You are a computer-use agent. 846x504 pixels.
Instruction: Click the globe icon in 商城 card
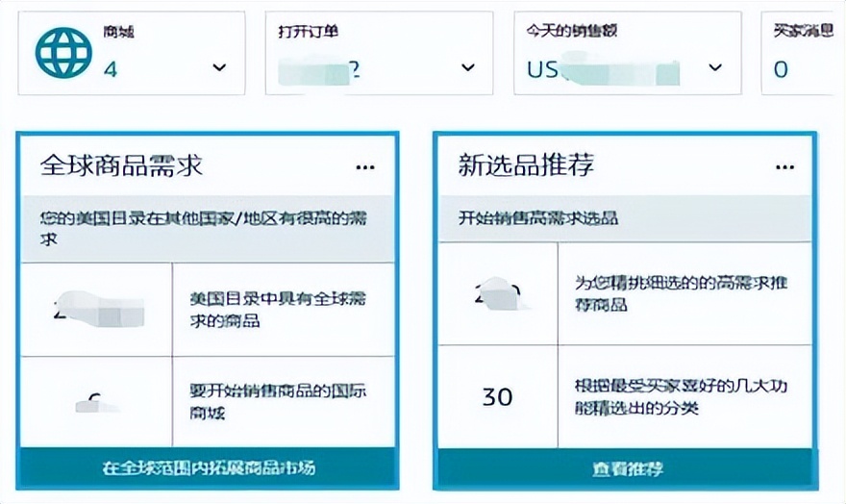point(63,52)
